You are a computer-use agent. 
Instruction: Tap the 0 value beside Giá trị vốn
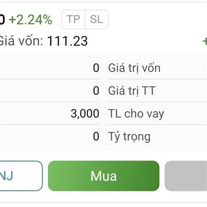(x=96, y=68)
